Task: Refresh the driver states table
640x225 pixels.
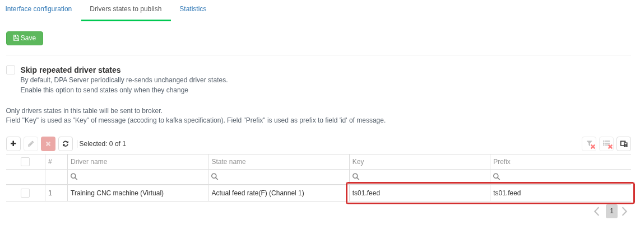Action: pos(66,143)
